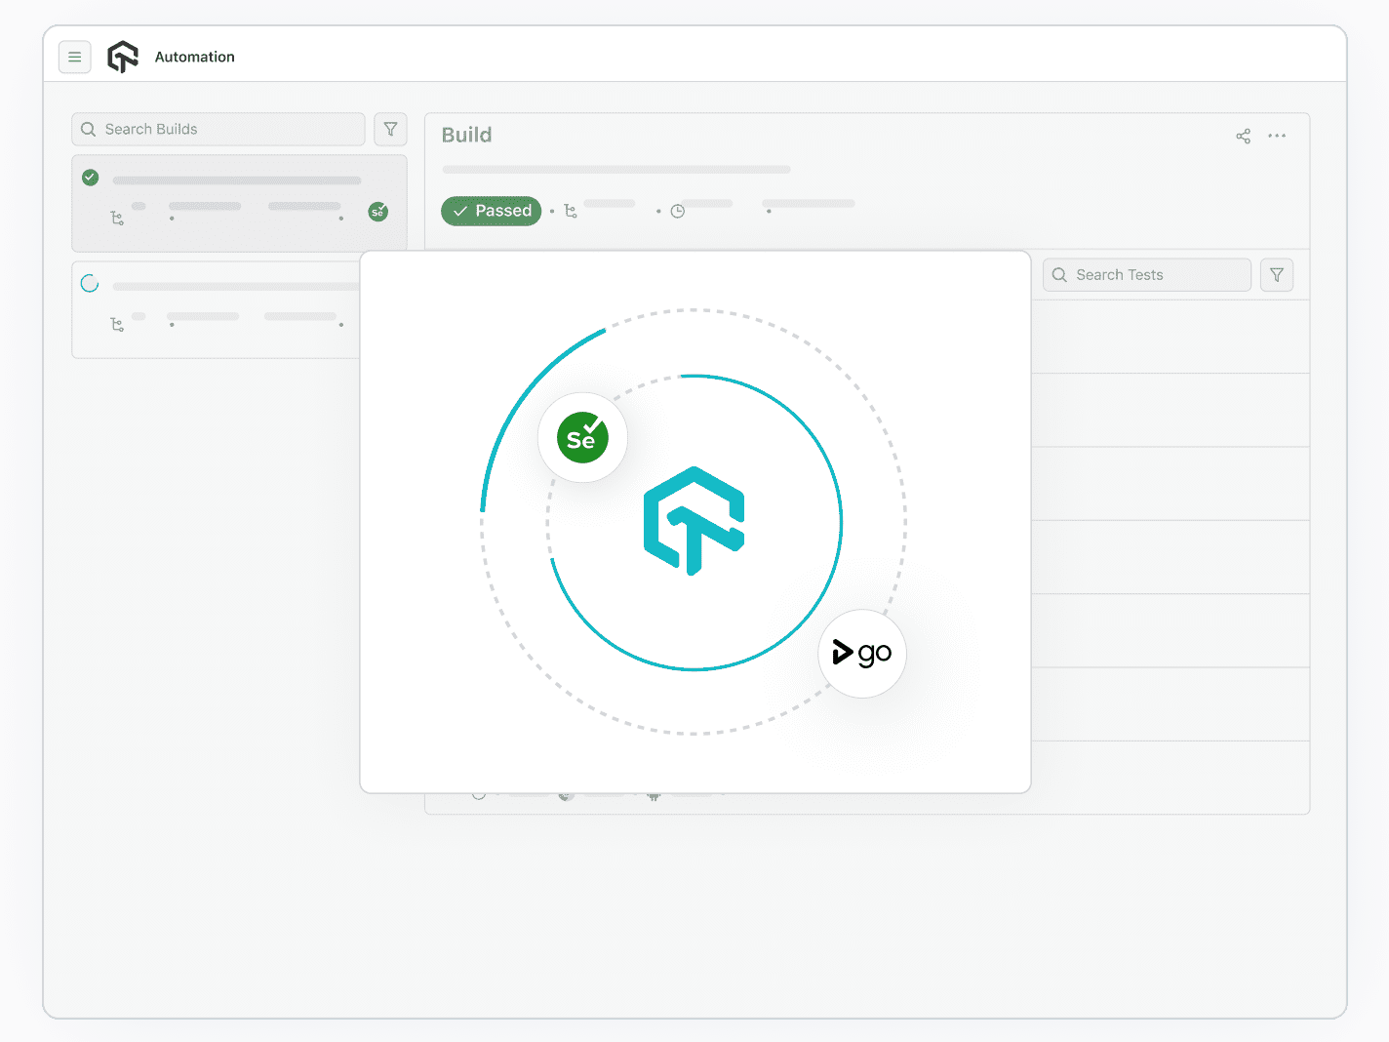Click the branch icon under the passed build
This screenshot has width=1389, height=1042.
click(x=118, y=219)
